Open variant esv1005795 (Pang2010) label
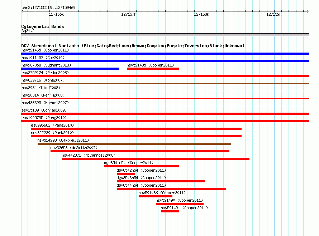This screenshot has height=236, width=319. 44,118
